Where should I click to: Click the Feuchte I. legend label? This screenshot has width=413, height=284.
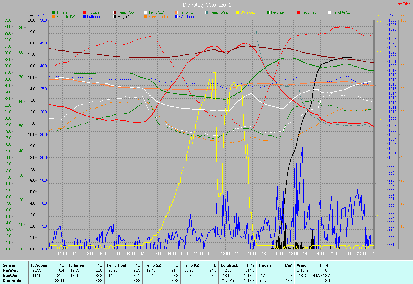point(279,12)
